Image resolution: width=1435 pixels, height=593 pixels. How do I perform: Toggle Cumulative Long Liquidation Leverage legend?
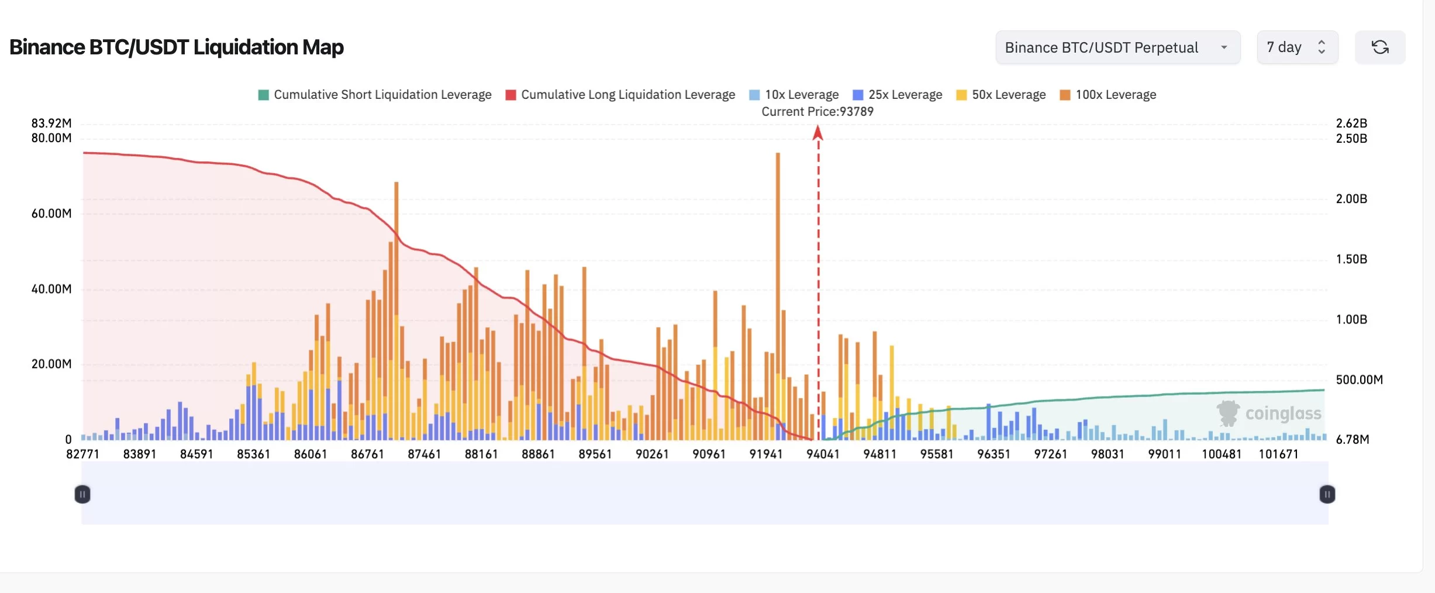click(627, 95)
